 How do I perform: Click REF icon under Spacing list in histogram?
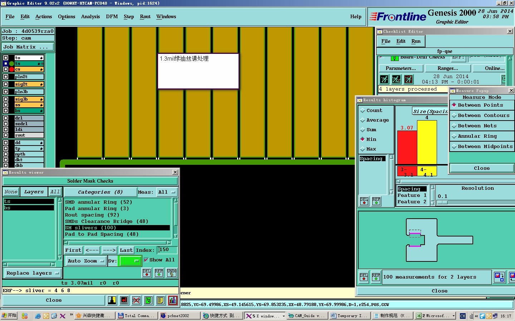click(x=376, y=201)
